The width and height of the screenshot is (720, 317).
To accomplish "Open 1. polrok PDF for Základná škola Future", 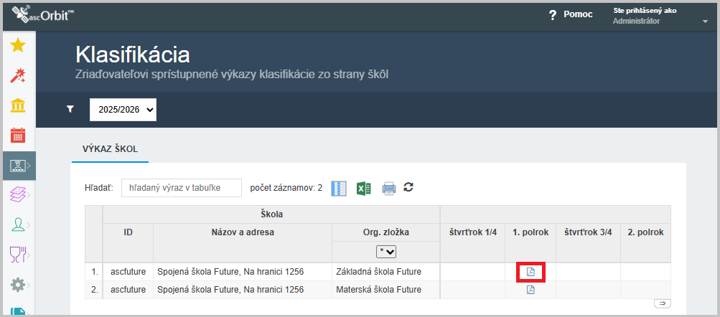I will [x=530, y=272].
